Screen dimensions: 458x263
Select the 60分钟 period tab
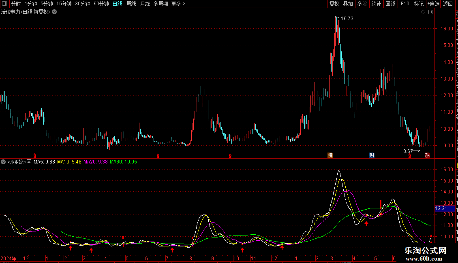101,4
